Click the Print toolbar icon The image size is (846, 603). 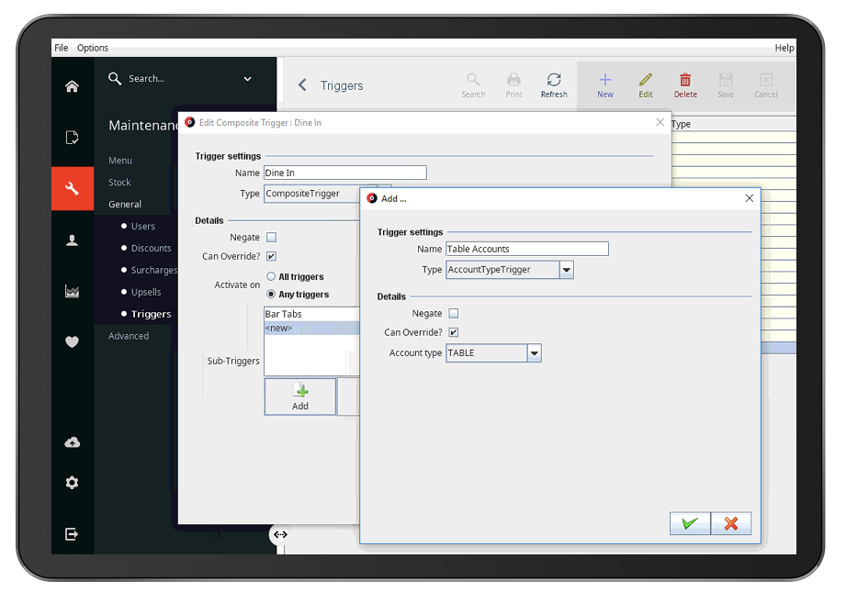coord(513,85)
